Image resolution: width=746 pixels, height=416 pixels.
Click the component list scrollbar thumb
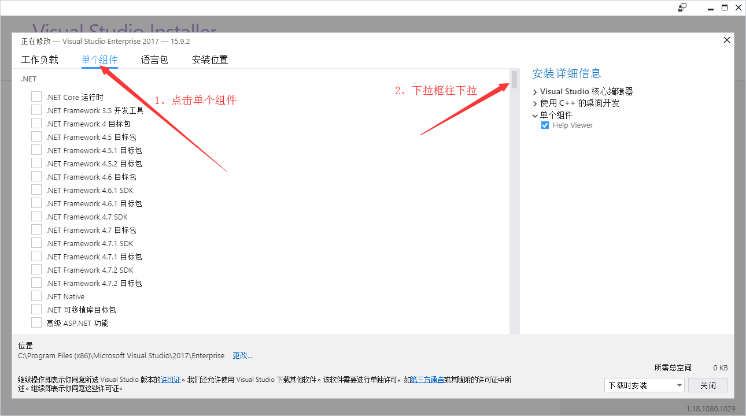point(514,80)
